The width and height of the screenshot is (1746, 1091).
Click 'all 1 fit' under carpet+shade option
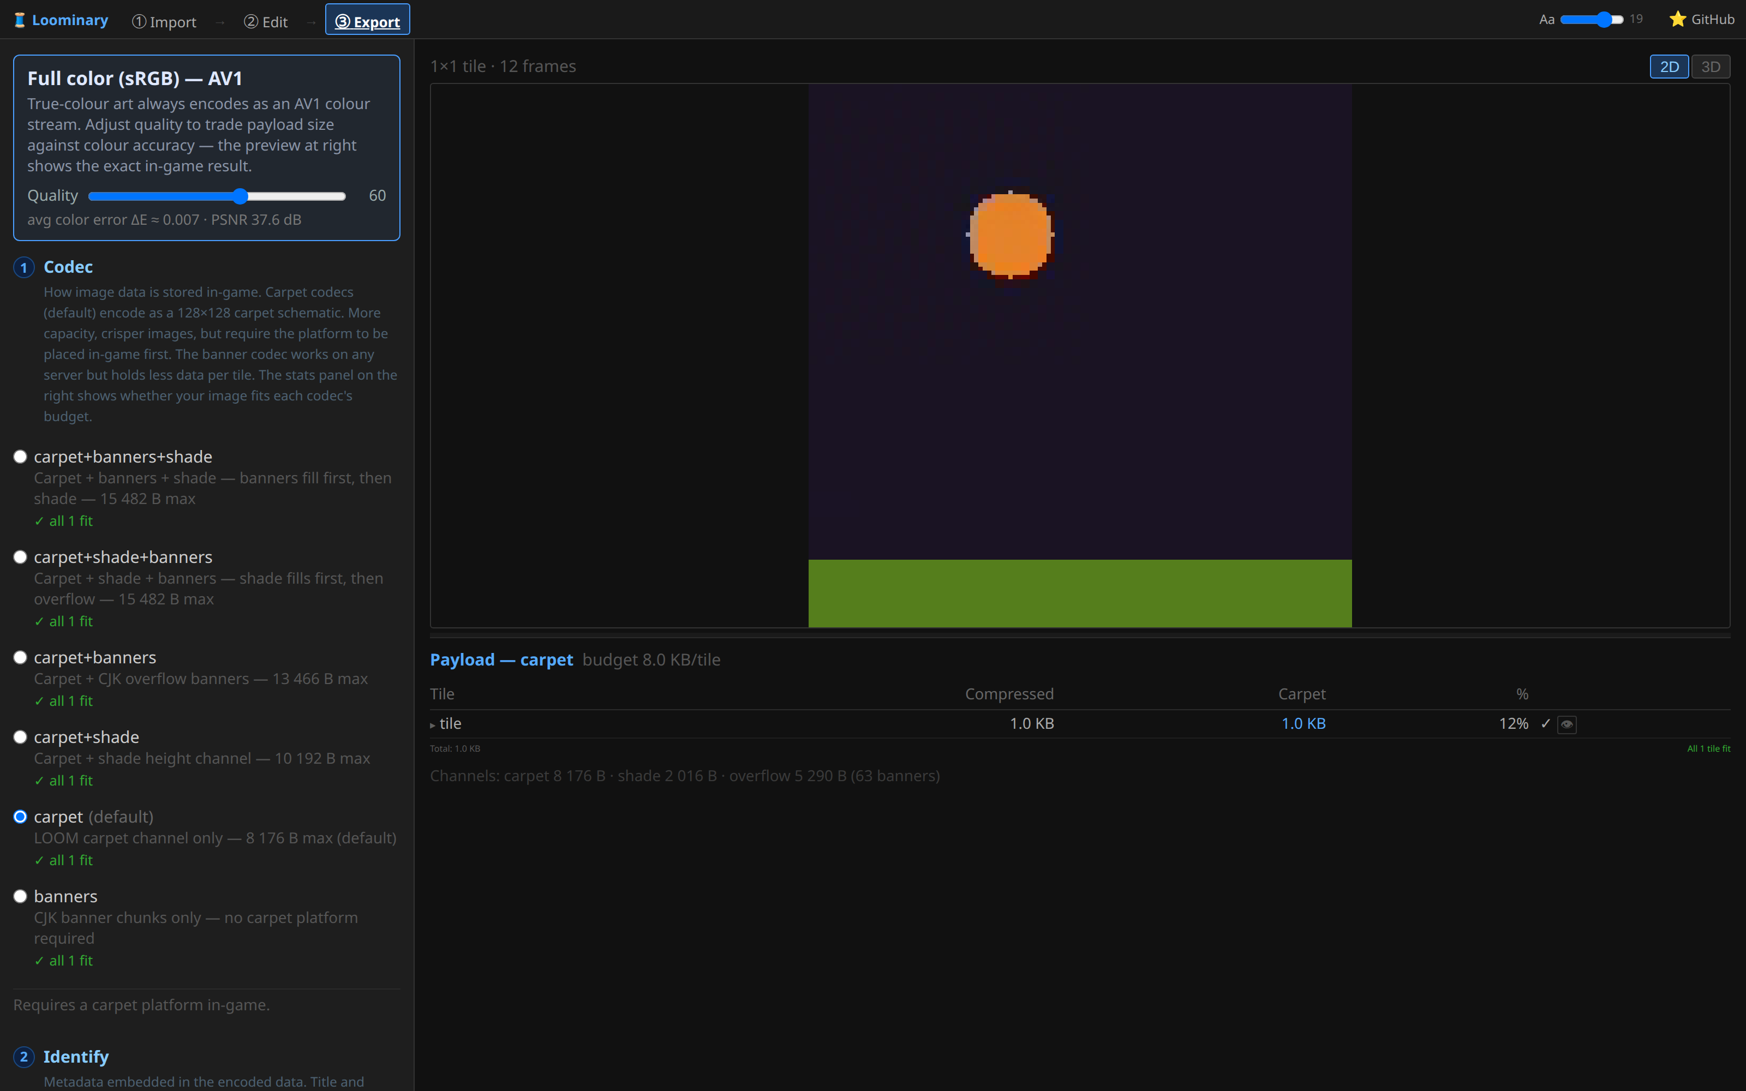coord(63,780)
